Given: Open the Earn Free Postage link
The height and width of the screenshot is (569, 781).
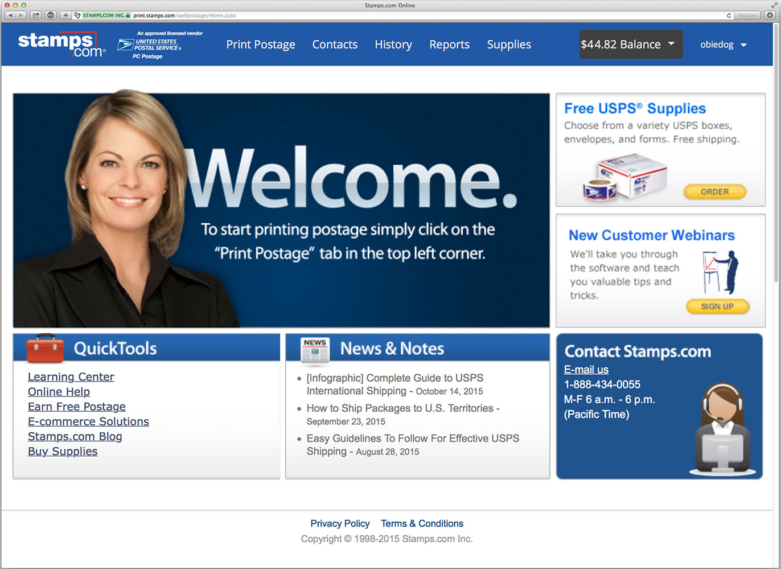Looking at the screenshot, I should pyautogui.click(x=77, y=407).
